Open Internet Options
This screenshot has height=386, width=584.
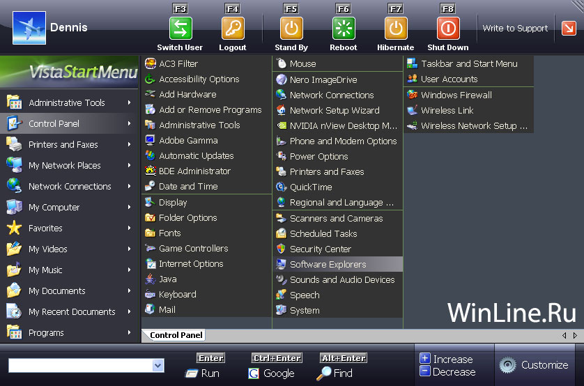pyautogui.click(x=207, y=263)
